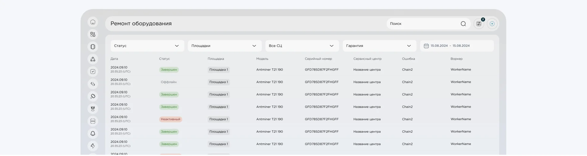Open the 15.08.2024 - 15.08.2024 date range picker
The image size is (587, 156).
pos(457,46)
